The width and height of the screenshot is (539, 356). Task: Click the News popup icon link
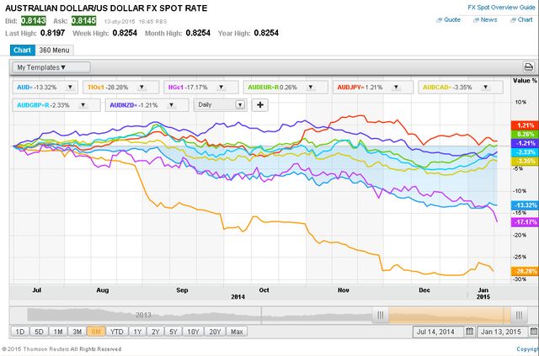tap(485, 20)
